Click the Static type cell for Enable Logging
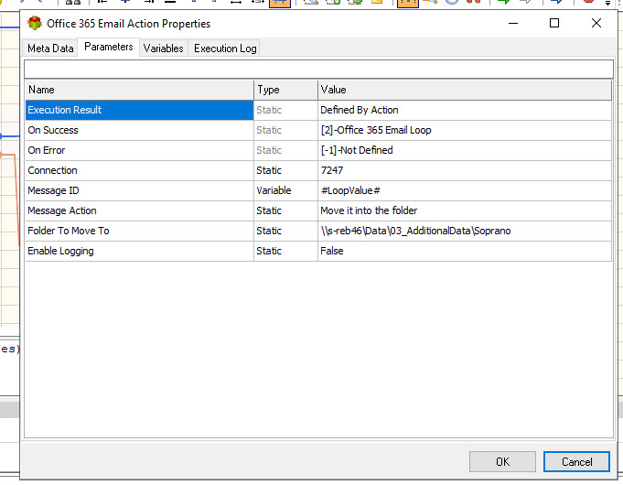The image size is (623, 485). click(x=285, y=252)
